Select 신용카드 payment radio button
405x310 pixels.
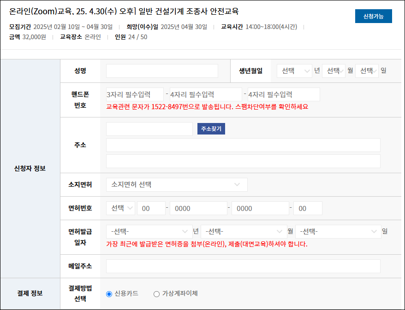pyautogui.click(x=109, y=294)
